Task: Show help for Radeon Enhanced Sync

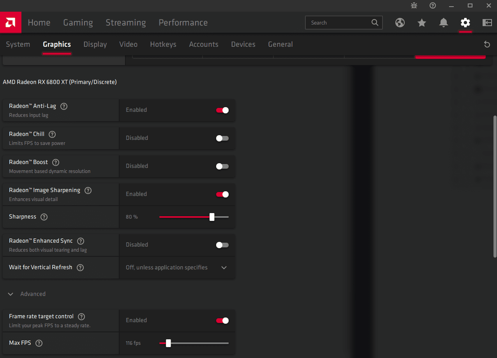Action: pos(81,241)
